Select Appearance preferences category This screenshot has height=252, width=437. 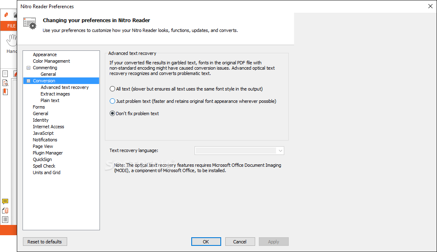click(45, 54)
